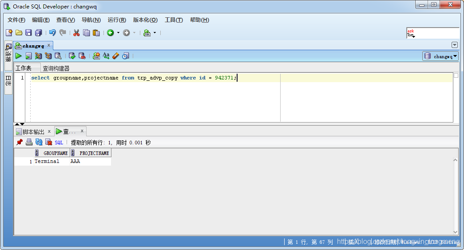464x250 pixels.
Task: Close the changwq worksheet tab
Action: pos(49,45)
